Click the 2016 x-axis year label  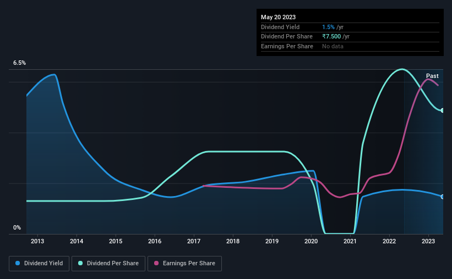(x=155, y=241)
